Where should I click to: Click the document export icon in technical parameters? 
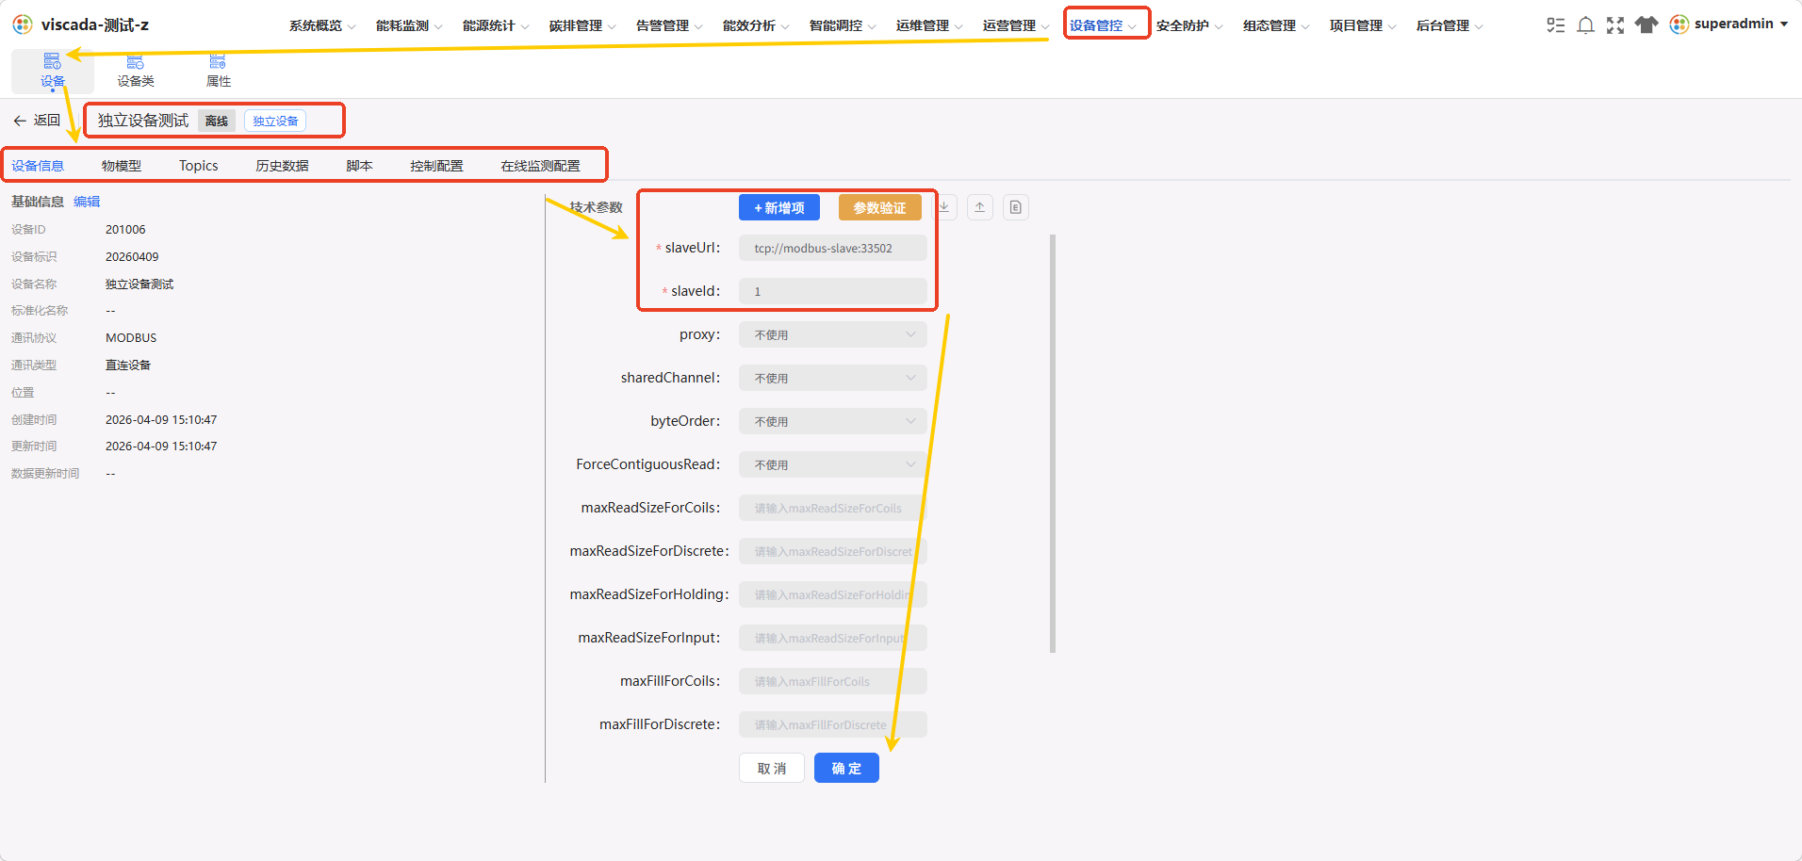coord(1016,207)
